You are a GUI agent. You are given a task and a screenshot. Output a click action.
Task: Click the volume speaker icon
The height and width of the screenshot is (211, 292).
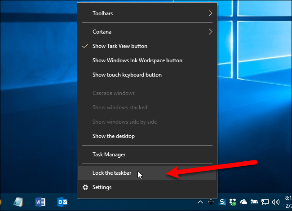(x=276, y=202)
